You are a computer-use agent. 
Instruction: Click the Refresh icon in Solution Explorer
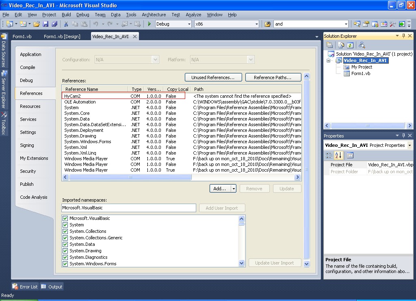pos(350,45)
